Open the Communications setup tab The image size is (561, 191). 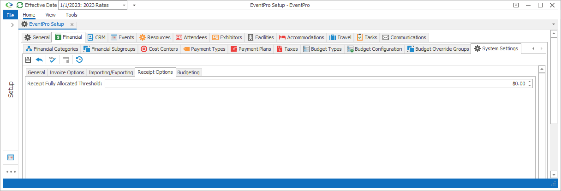pos(404,37)
